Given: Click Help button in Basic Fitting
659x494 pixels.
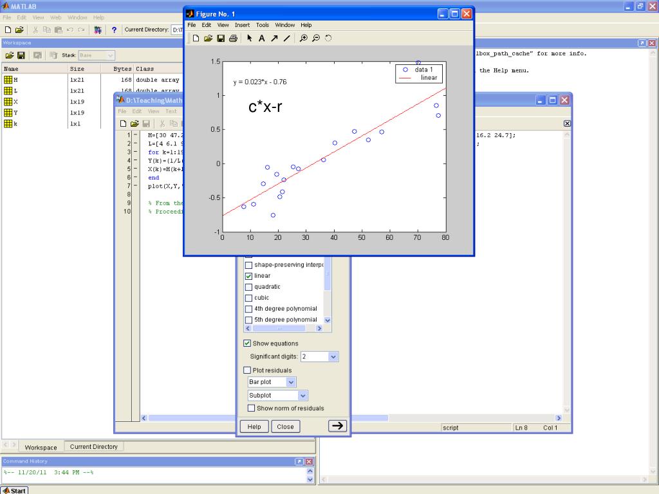Looking at the screenshot, I should 254,426.
